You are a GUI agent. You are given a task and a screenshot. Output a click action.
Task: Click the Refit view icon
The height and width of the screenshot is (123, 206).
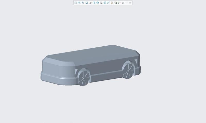[x=76, y=3]
